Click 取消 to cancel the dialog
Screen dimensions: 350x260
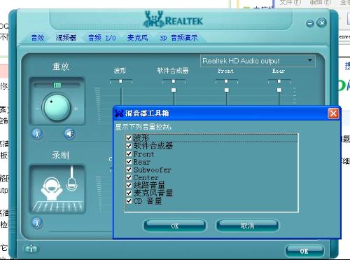click(247, 226)
